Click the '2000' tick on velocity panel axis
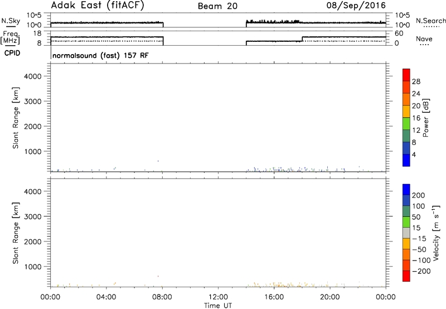 (x=33, y=242)
